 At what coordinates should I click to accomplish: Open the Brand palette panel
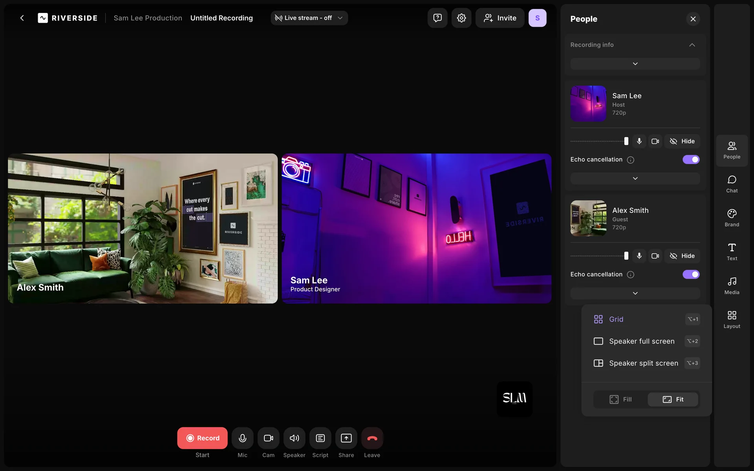(732, 218)
